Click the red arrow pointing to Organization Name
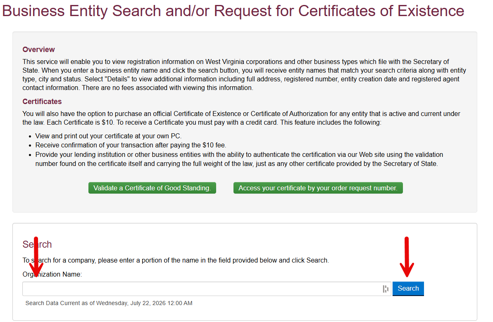493x322 pixels. click(x=36, y=257)
